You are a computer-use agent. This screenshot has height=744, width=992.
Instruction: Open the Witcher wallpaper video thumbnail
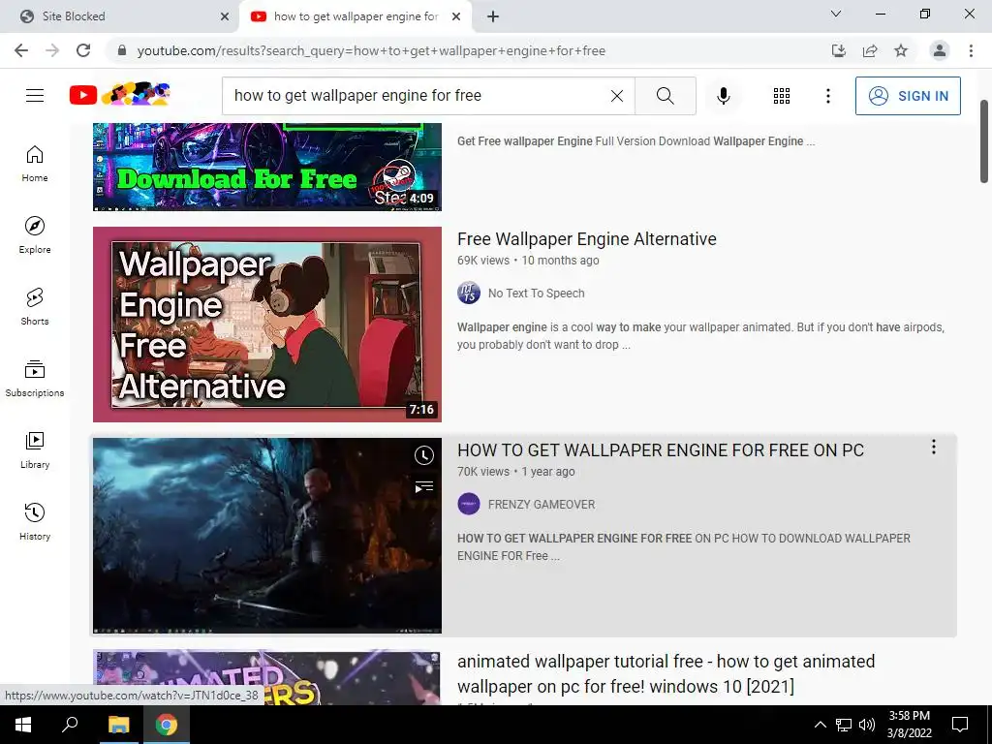click(x=267, y=535)
